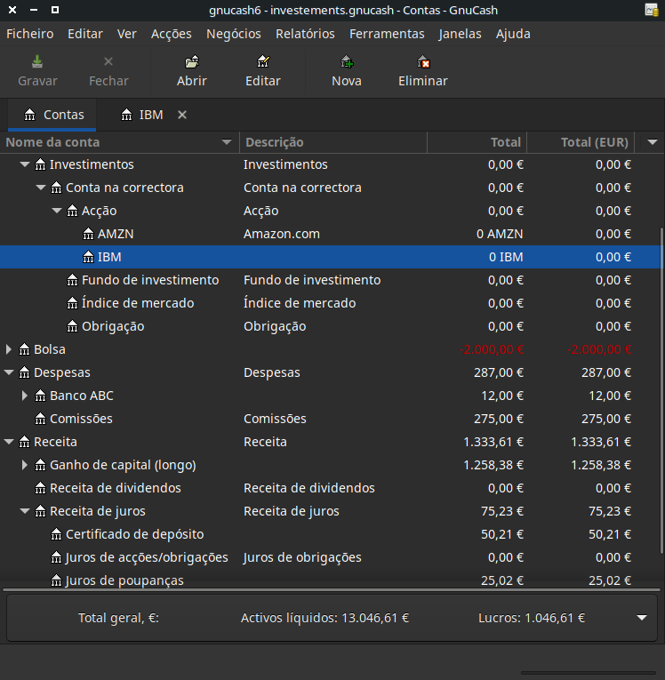Sort by the Total (EUR) column header
Viewport: 665px width, 680px height.
(x=594, y=142)
